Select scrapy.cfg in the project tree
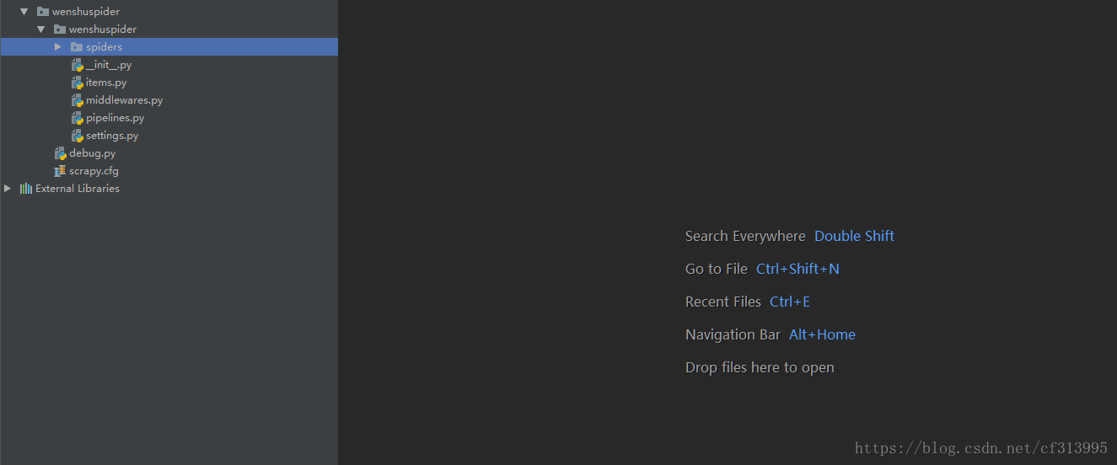 (94, 171)
